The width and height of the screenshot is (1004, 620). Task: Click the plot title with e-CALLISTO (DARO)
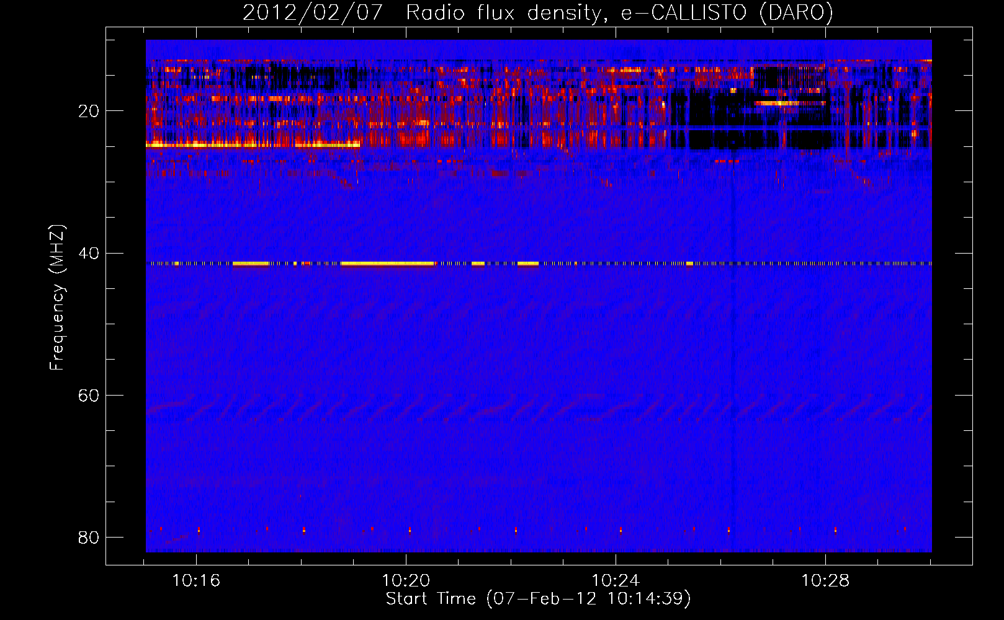coord(538,12)
